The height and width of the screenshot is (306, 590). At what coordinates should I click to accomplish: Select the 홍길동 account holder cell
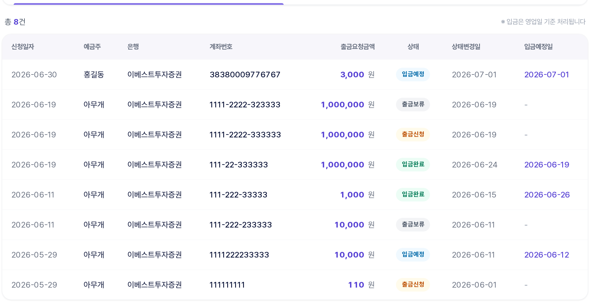tap(94, 75)
